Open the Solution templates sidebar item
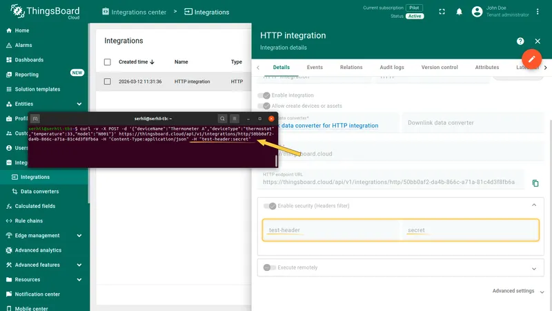 tap(37, 89)
